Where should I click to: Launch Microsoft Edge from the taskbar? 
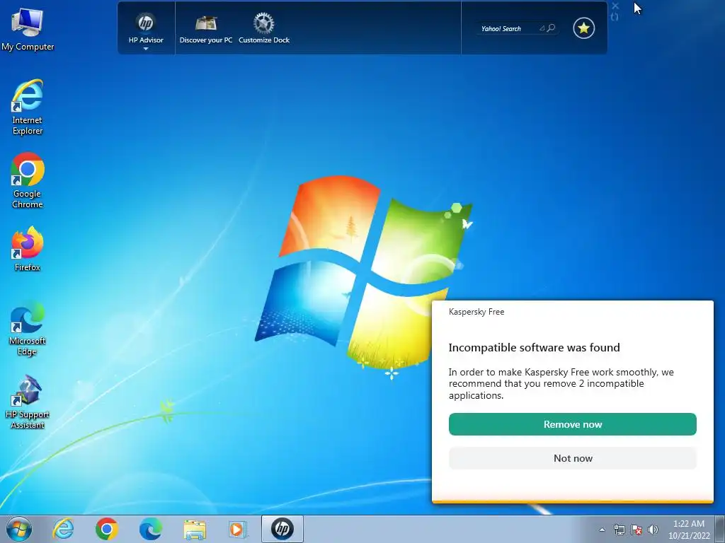pos(150,529)
